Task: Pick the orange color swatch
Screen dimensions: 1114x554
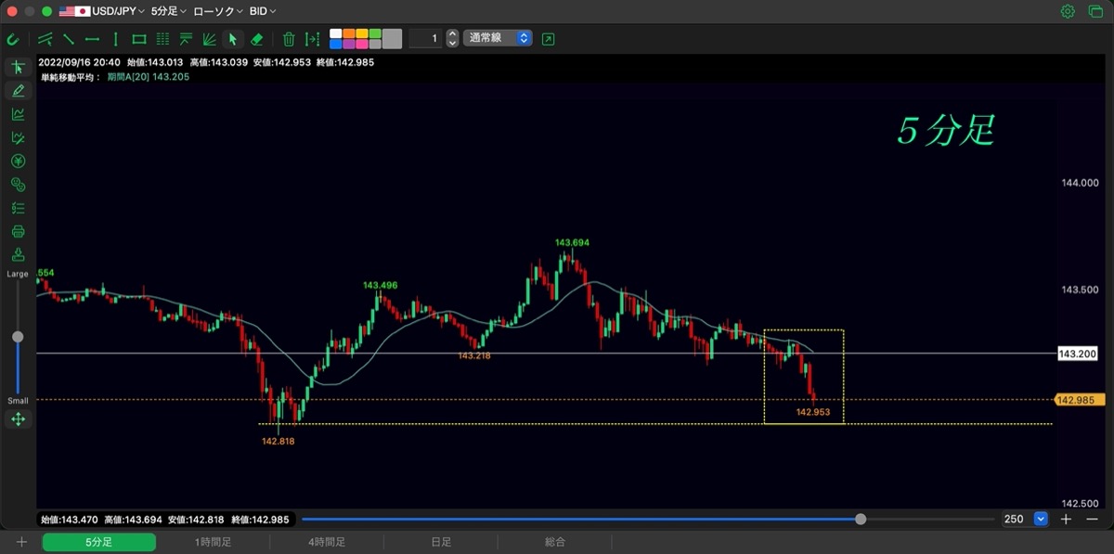Action: click(x=349, y=33)
